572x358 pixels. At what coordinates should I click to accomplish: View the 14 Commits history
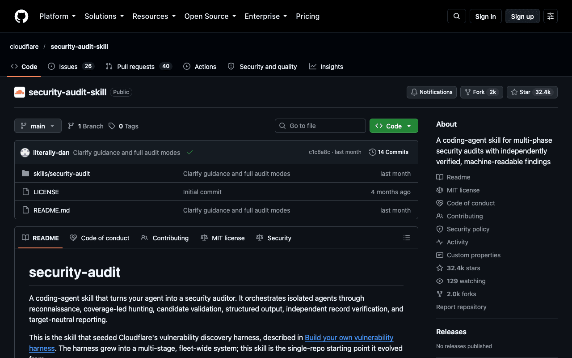click(389, 152)
